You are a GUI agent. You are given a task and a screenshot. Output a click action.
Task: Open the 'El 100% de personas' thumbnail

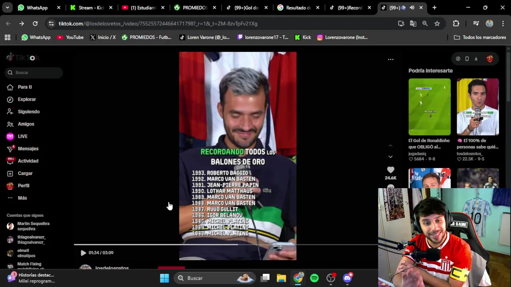tap(478, 107)
